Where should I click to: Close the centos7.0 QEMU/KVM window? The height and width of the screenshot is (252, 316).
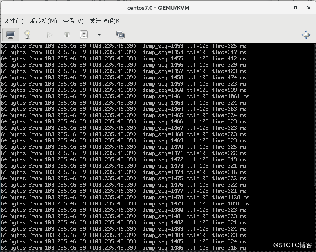[307, 7]
